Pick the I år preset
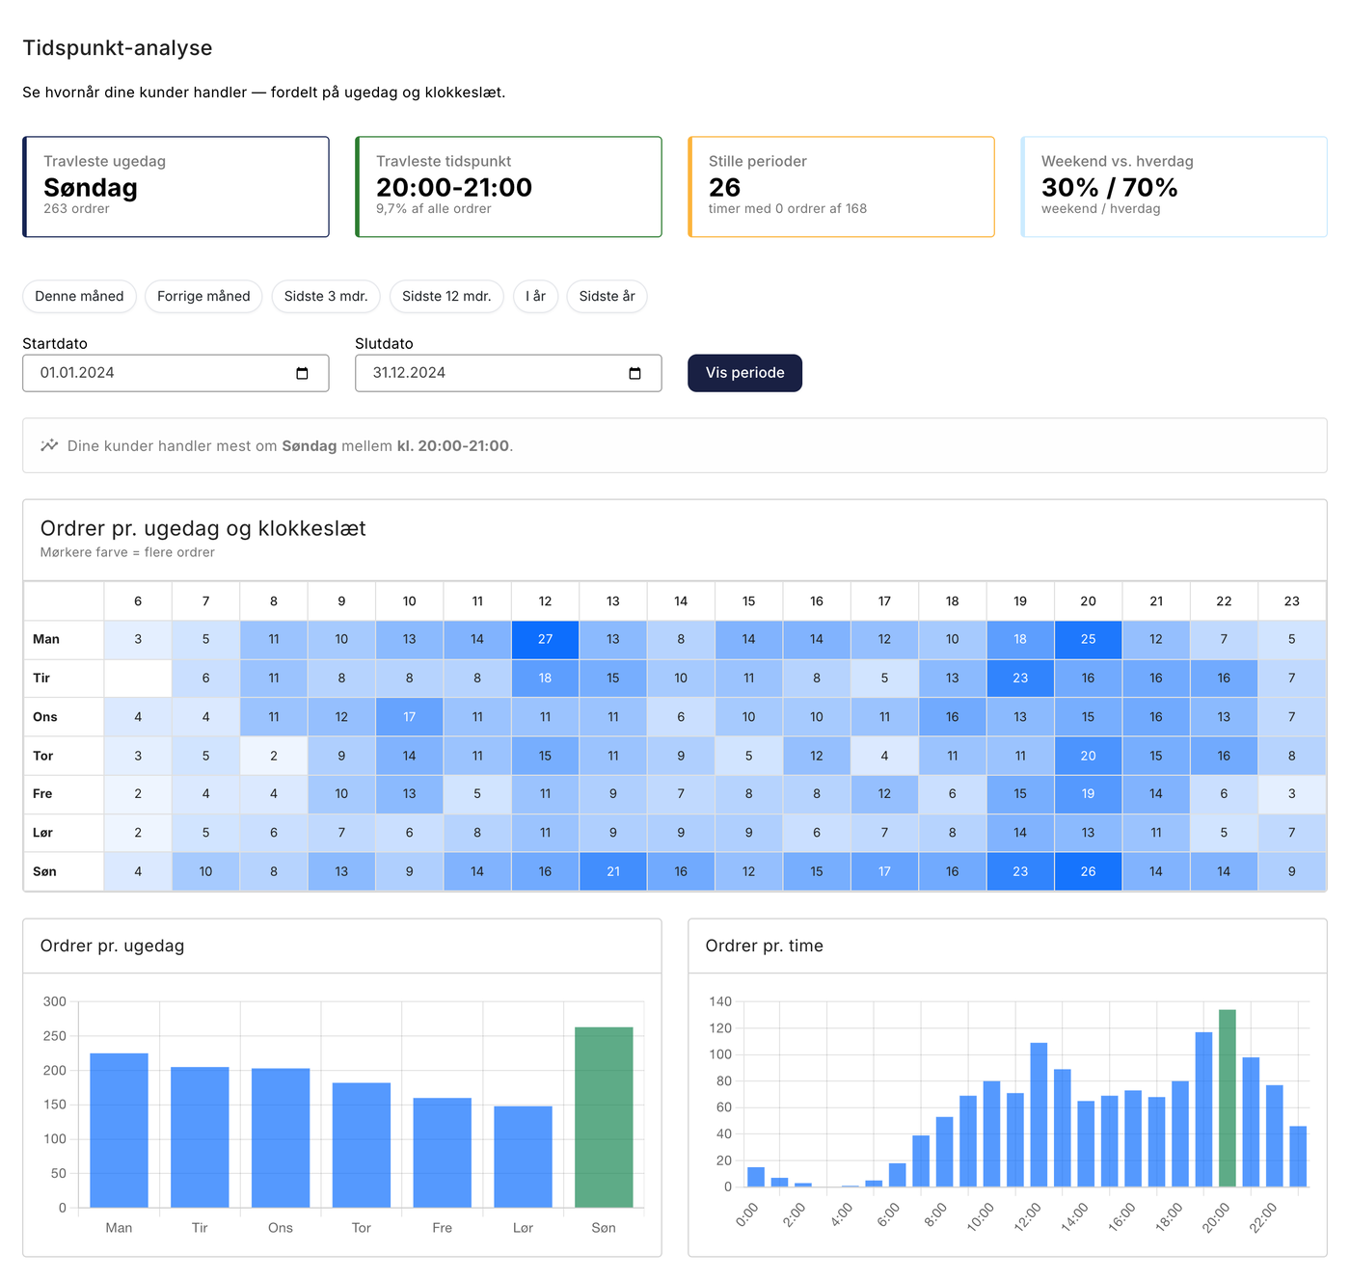 (x=535, y=296)
